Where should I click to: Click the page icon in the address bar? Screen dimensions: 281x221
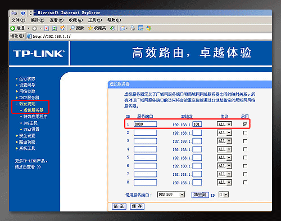pos(29,36)
